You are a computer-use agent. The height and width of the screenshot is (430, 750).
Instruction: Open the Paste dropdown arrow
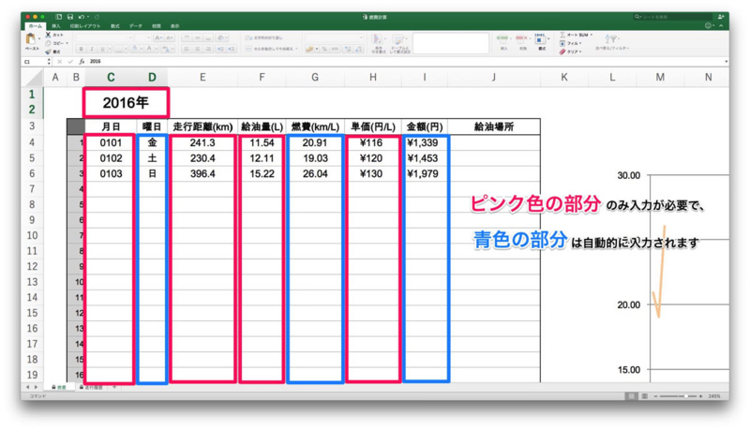click(39, 38)
